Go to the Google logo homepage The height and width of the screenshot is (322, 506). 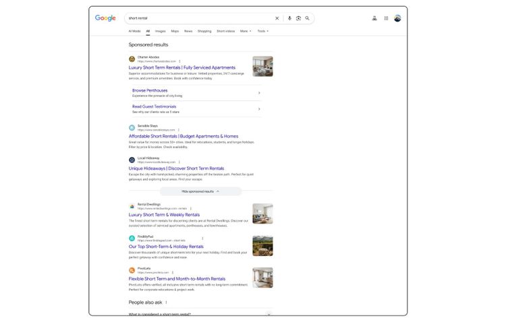105,18
